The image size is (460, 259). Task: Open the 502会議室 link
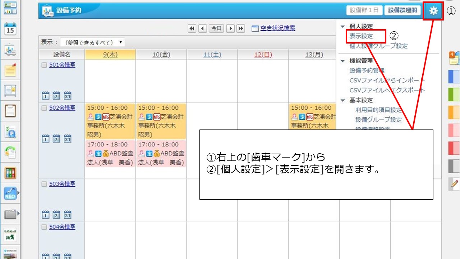[62, 108]
